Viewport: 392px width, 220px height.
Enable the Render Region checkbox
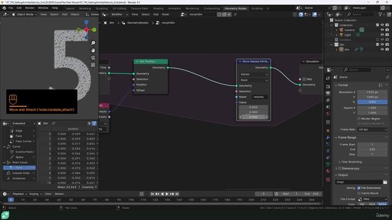coord(359,119)
